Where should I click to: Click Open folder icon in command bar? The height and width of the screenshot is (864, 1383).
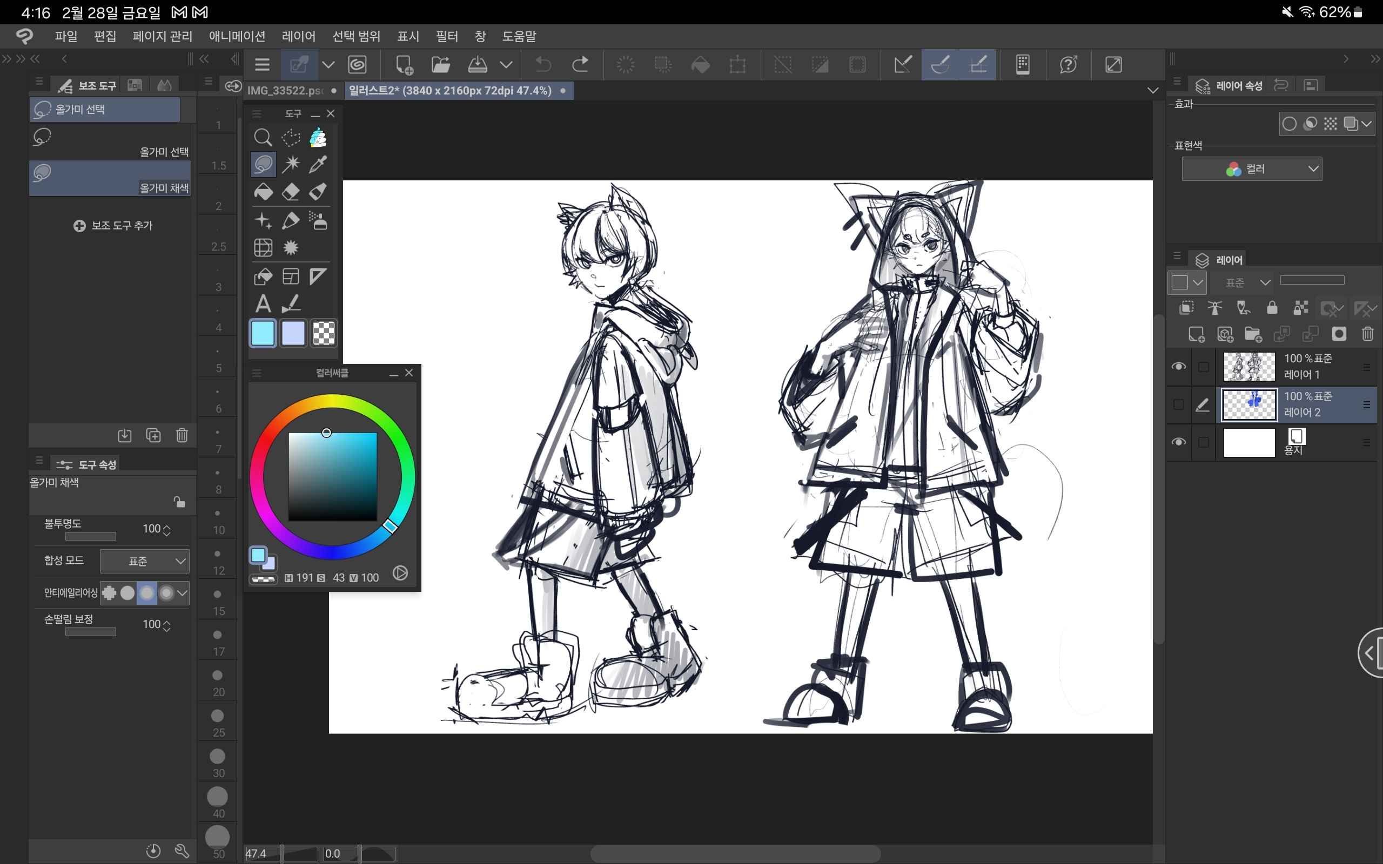point(441,65)
